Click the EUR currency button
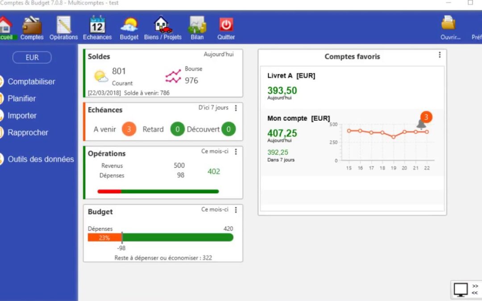 coord(32,58)
